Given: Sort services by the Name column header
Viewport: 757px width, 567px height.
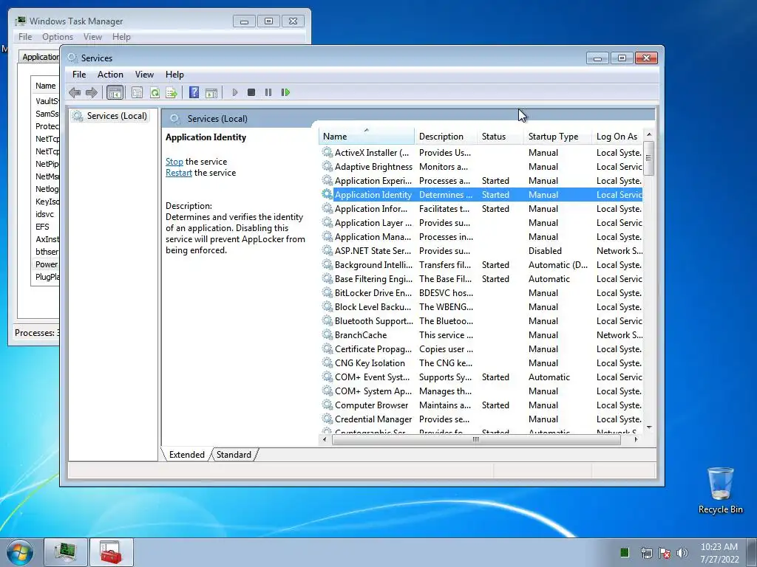Looking at the screenshot, I should [366, 137].
